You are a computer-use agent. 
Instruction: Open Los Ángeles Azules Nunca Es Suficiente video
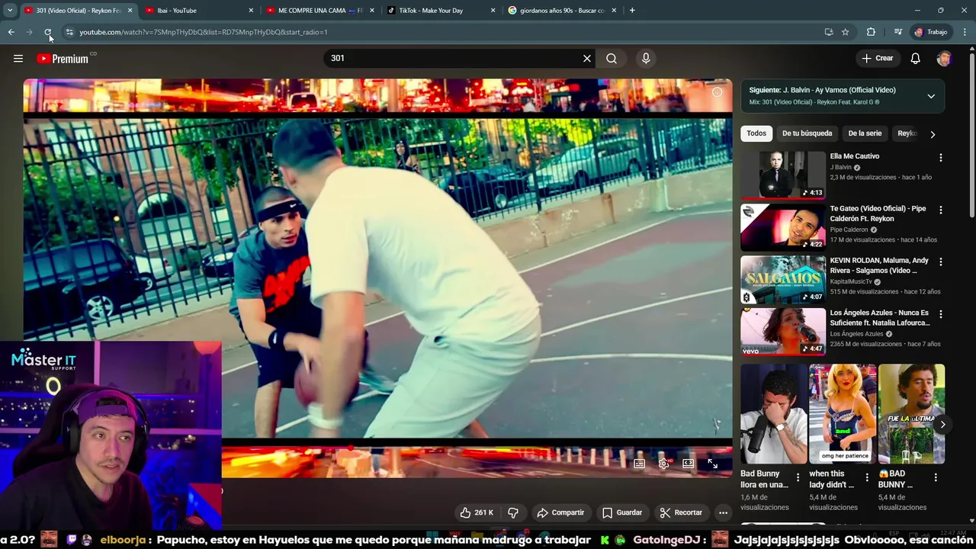coord(783,331)
